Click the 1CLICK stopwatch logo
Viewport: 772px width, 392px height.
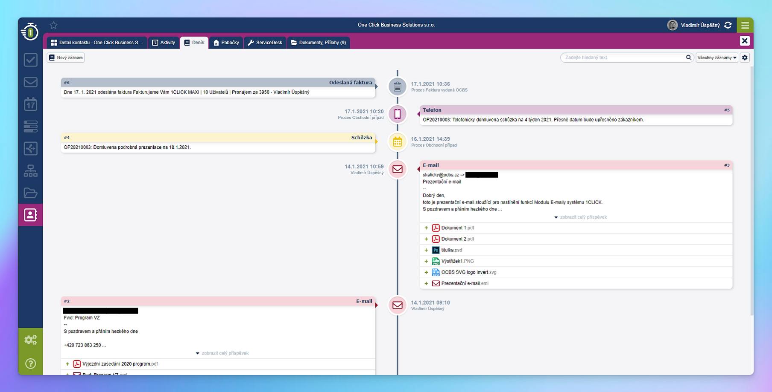30,31
